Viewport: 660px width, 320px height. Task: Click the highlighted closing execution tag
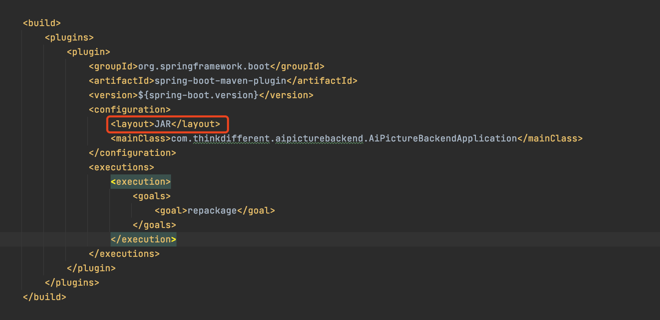pyautogui.click(x=143, y=239)
